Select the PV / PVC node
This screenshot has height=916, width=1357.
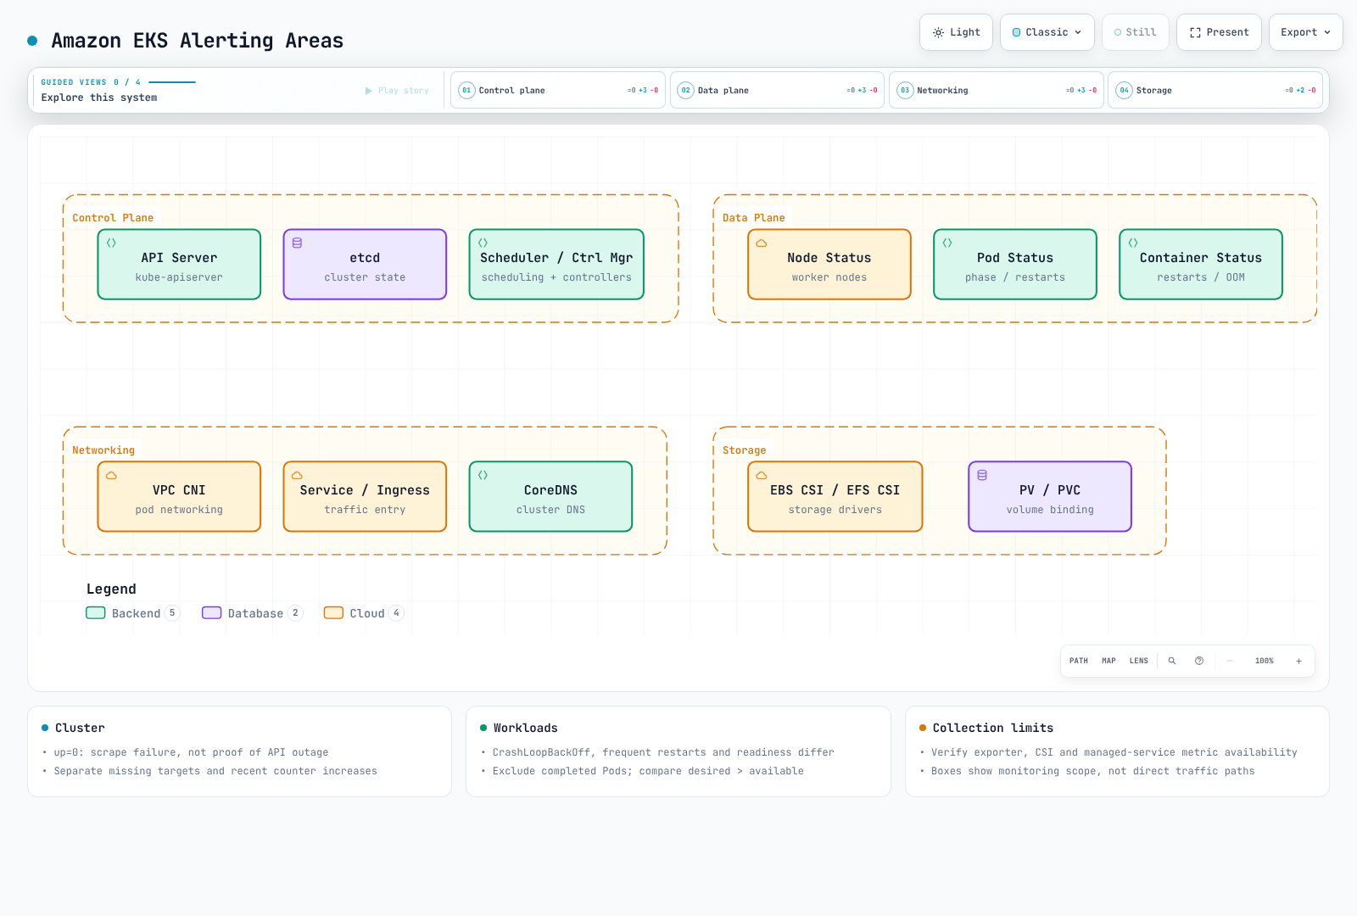pyautogui.click(x=1050, y=497)
